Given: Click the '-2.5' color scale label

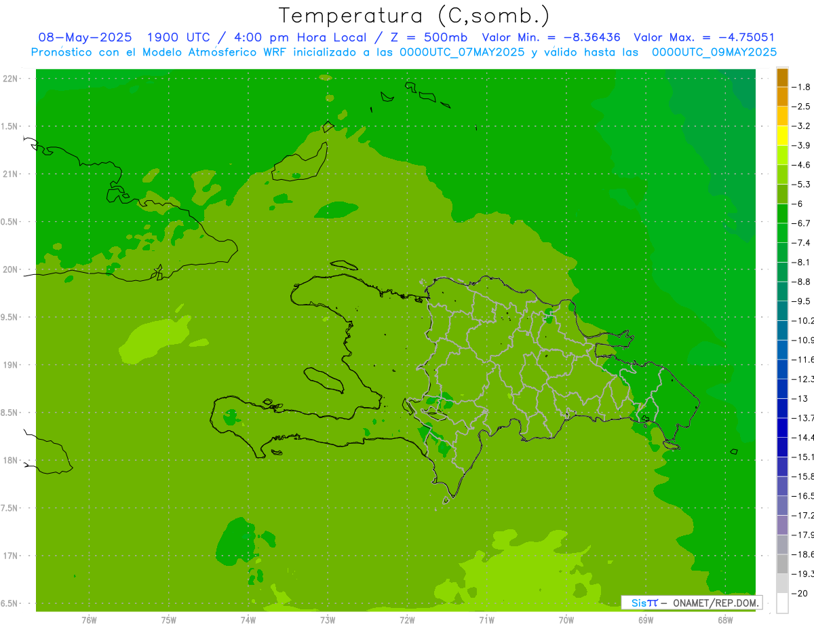Looking at the screenshot, I should (x=801, y=107).
